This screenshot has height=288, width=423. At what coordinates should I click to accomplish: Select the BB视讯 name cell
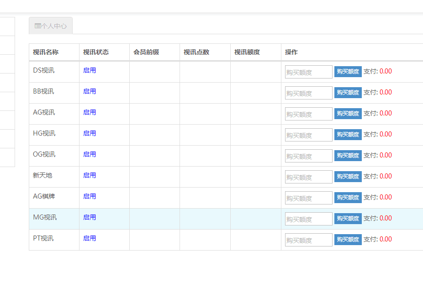[x=54, y=93]
